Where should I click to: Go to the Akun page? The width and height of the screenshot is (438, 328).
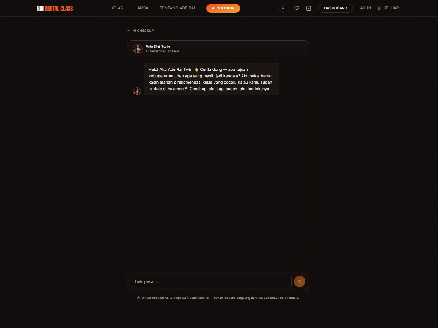(x=365, y=8)
